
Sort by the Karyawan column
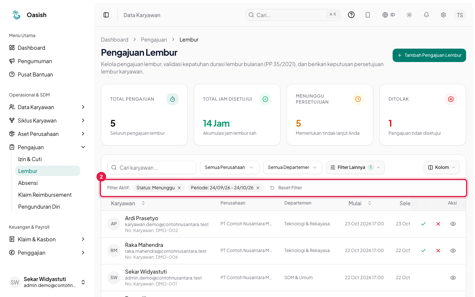point(128,203)
